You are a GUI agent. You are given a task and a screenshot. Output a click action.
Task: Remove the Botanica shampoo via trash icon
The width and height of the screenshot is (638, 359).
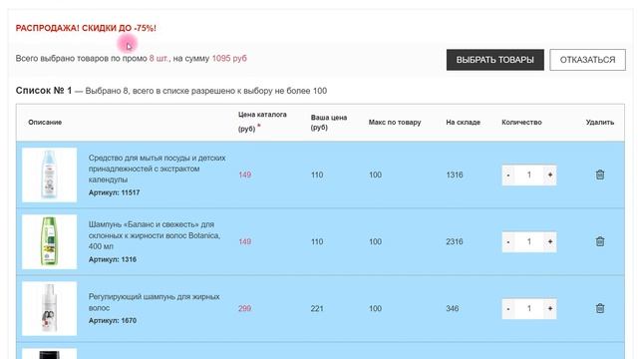600,241
